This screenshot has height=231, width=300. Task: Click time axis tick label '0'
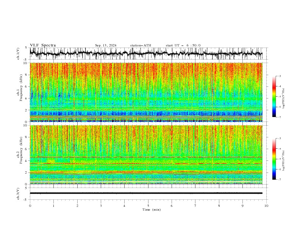[x=30, y=206]
